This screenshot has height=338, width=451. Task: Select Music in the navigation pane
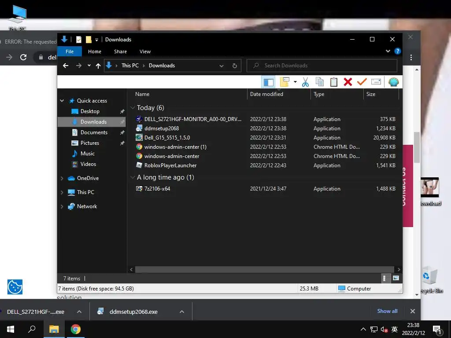(x=88, y=154)
